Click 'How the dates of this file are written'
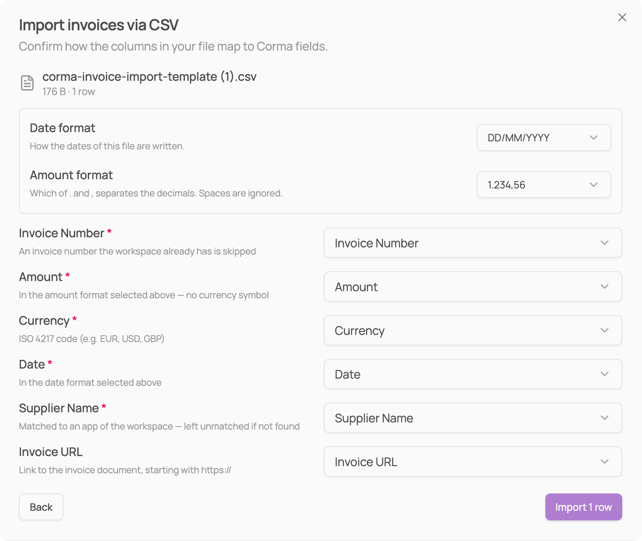The height and width of the screenshot is (541, 642). click(x=107, y=146)
